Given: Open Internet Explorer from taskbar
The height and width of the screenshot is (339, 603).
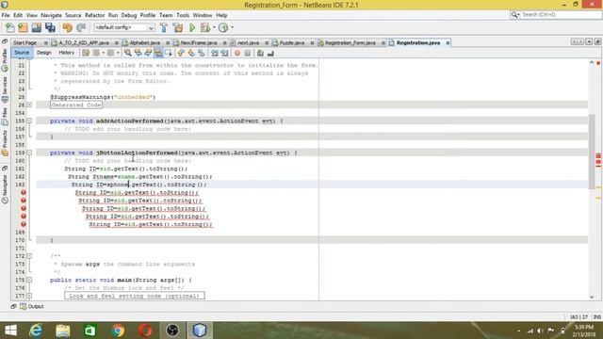Looking at the screenshot, I should click(x=36, y=331).
